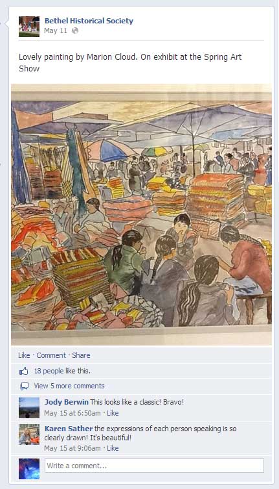Click the comment bubble icon
Screen dimensions: 279x489
pyautogui.click(x=24, y=386)
